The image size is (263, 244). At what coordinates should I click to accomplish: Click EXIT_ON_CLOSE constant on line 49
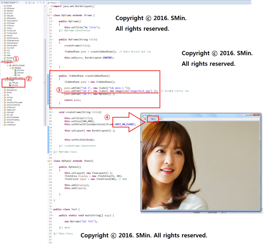coord(124,124)
